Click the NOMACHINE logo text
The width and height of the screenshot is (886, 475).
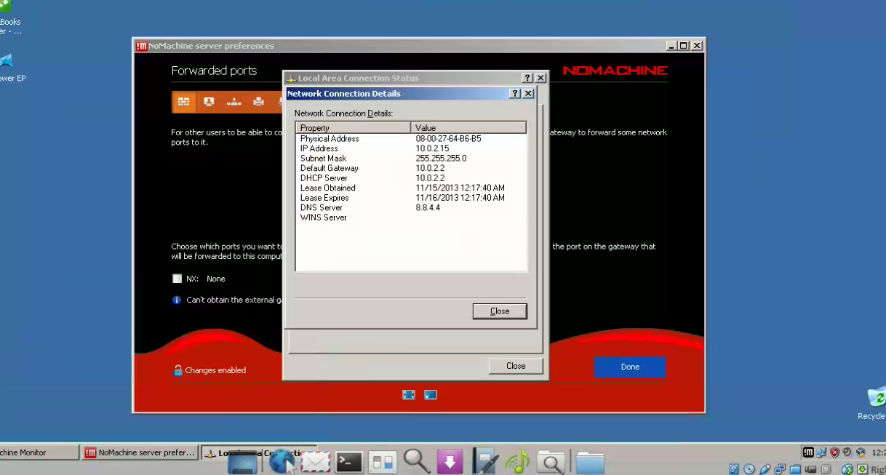point(615,71)
